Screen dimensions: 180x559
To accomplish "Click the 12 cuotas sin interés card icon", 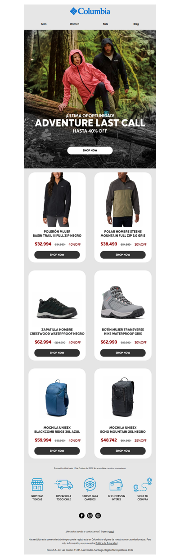I will [116, 485].
